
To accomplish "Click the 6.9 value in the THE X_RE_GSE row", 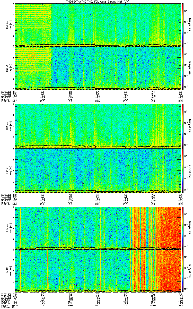I will (x=181, y=294).
